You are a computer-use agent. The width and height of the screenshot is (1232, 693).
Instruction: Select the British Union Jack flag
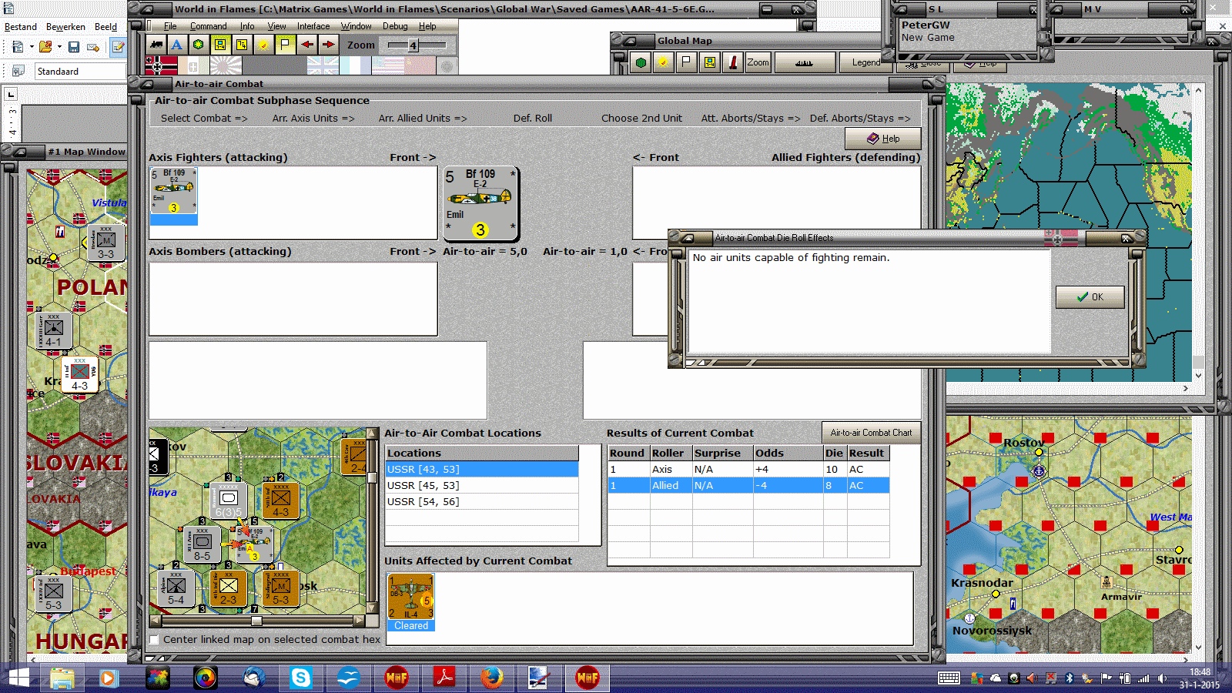point(323,65)
